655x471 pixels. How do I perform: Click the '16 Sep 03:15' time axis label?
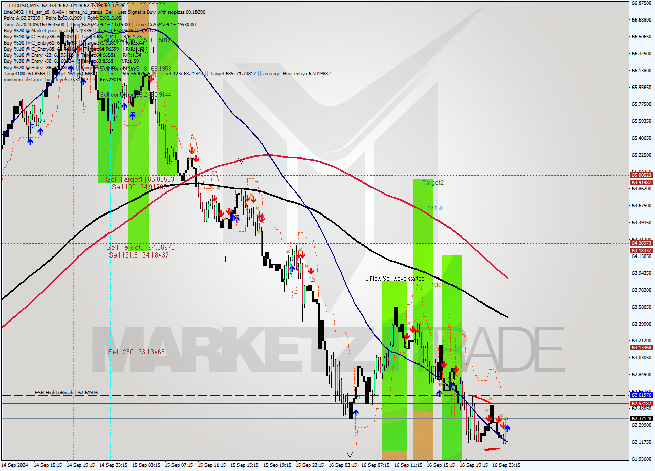(x=342, y=465)
